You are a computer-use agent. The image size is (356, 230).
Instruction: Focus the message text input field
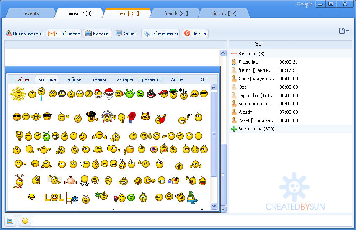coord(188,220)
